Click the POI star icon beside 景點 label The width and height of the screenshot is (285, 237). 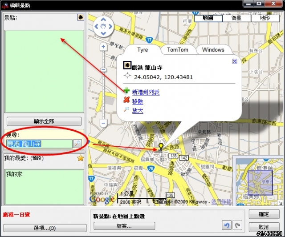click(x=81, y=17)
